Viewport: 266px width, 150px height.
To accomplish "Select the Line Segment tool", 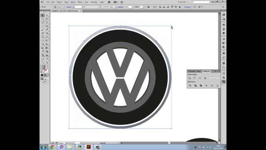I will pos(42,26).
